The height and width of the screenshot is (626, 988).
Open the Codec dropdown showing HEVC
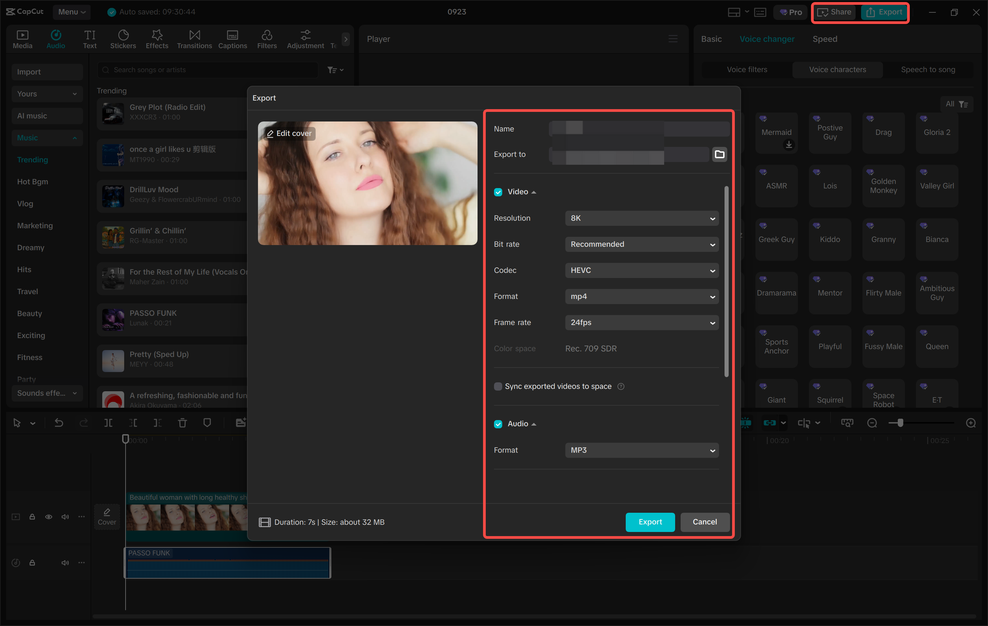click(x=642, y=270)
